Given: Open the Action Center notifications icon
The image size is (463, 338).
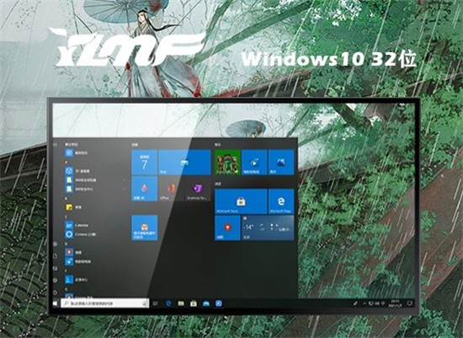Looking at the screenshot, I should click(x=410, y=303).
